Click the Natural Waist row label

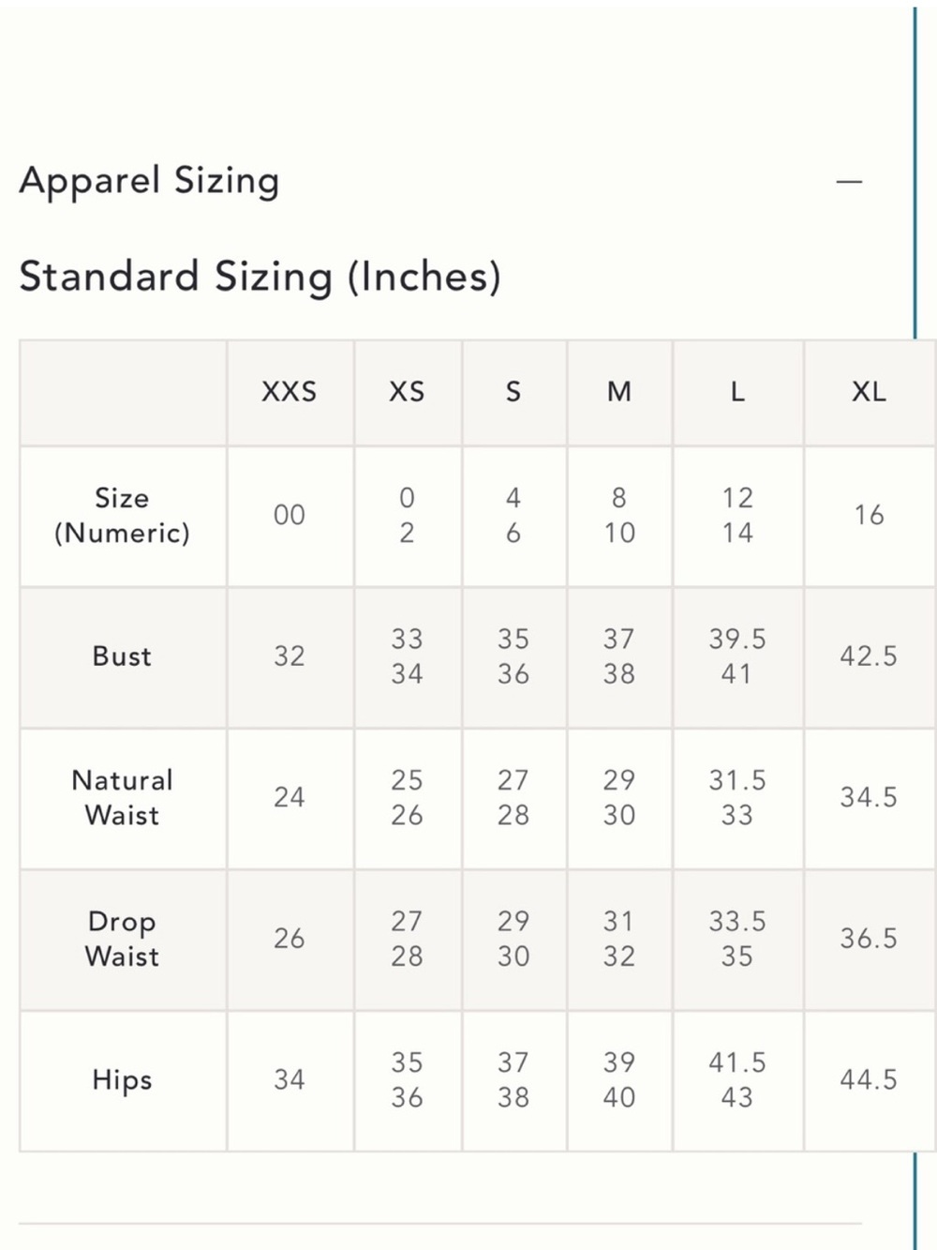point(122,798)
